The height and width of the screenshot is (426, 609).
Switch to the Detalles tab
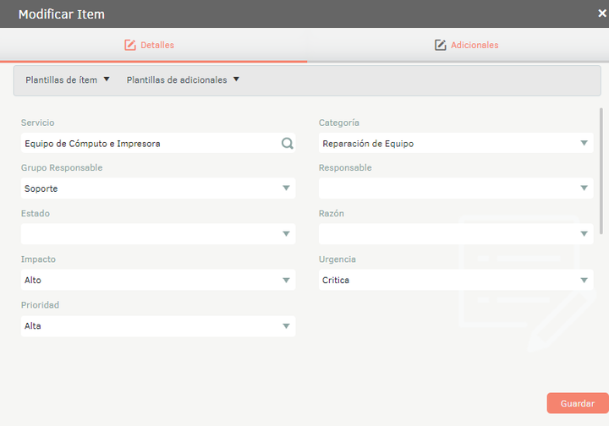pos(153,45)
